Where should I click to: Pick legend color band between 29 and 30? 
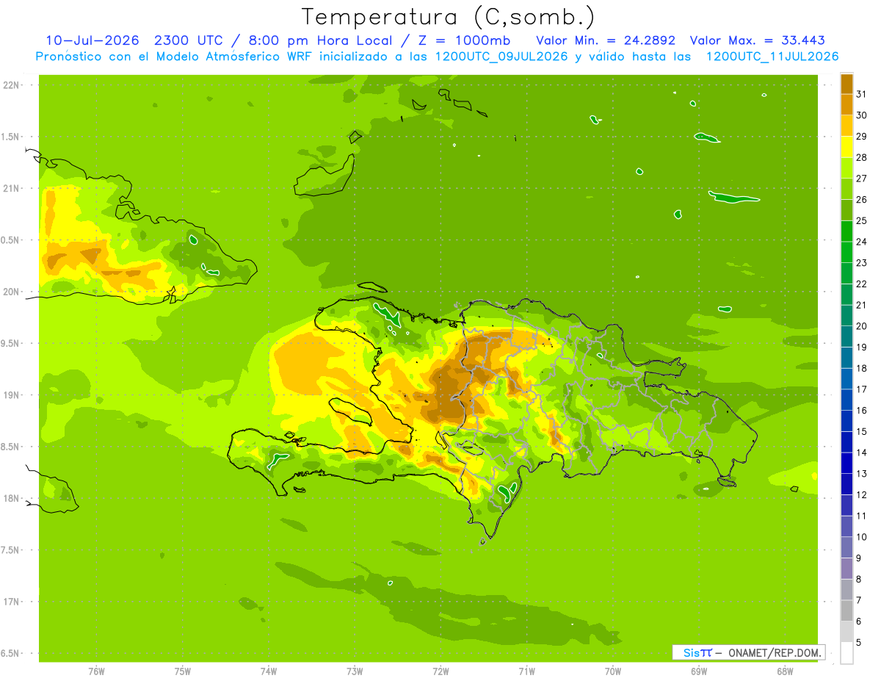(x=846, y=126)
